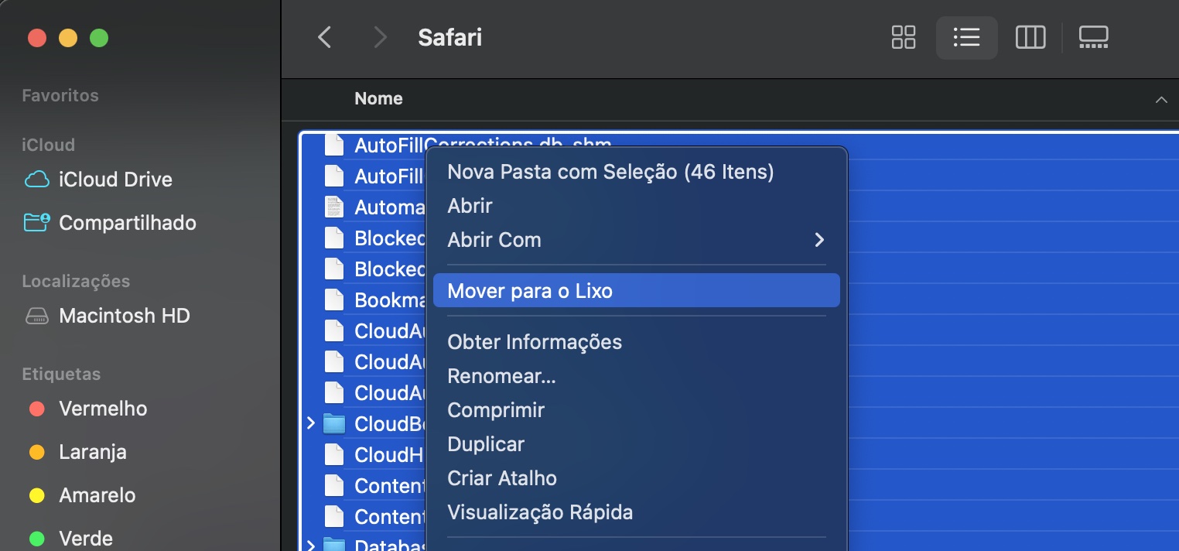Select the list view icon

coord(966,36)
